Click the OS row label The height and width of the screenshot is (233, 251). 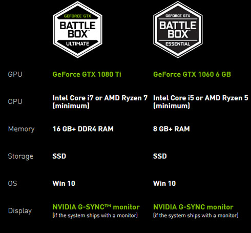click(12, 183)
